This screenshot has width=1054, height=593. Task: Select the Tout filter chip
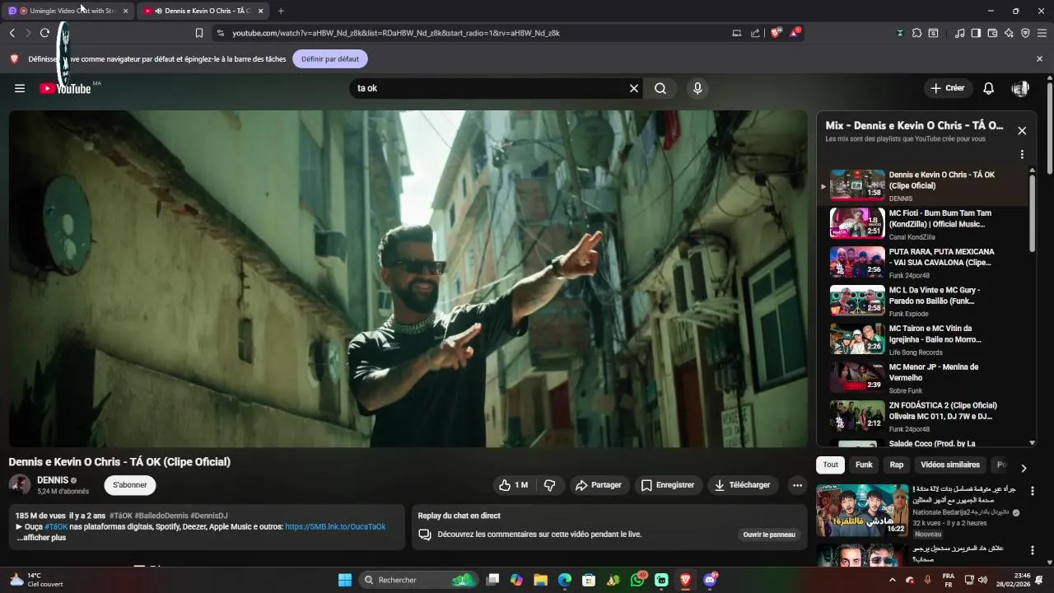coord(831,465)
